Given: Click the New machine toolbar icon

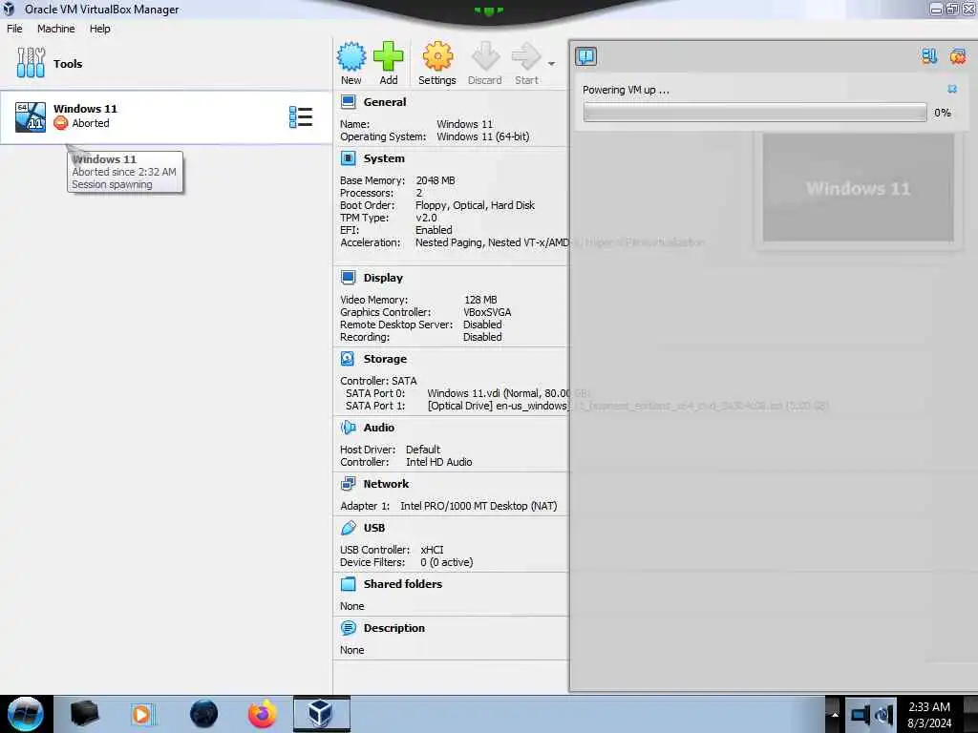Looking at the screenshot, I should coord(351,56).
